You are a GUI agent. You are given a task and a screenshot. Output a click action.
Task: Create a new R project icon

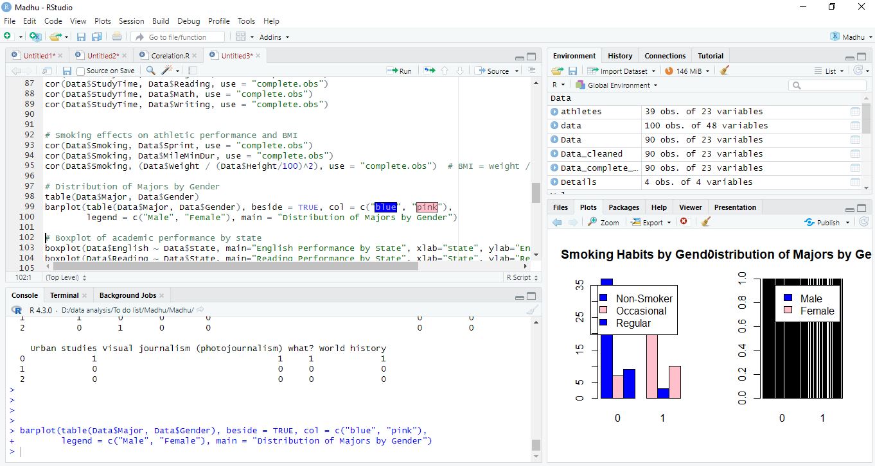[35, 37]
